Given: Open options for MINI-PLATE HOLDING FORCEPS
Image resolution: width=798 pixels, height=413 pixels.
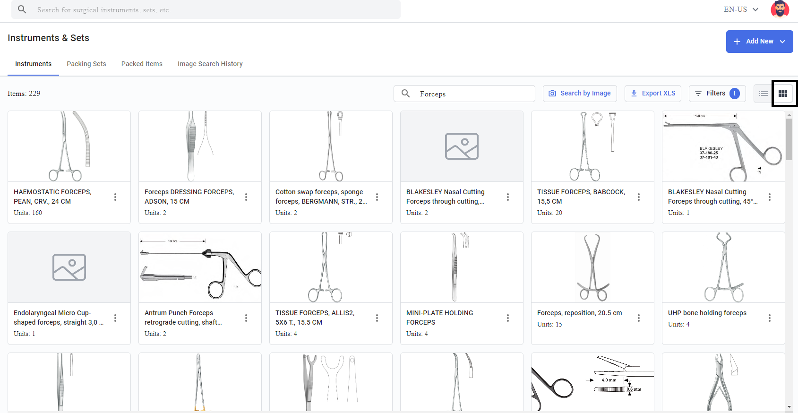Looking at the screenshot, I should coord(508,318).
